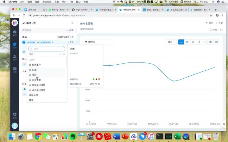Open the 看板 dashboard icon in sidebar
Image resolution: width=228 pixels, height=142 pixels.
tap(15, 33)
